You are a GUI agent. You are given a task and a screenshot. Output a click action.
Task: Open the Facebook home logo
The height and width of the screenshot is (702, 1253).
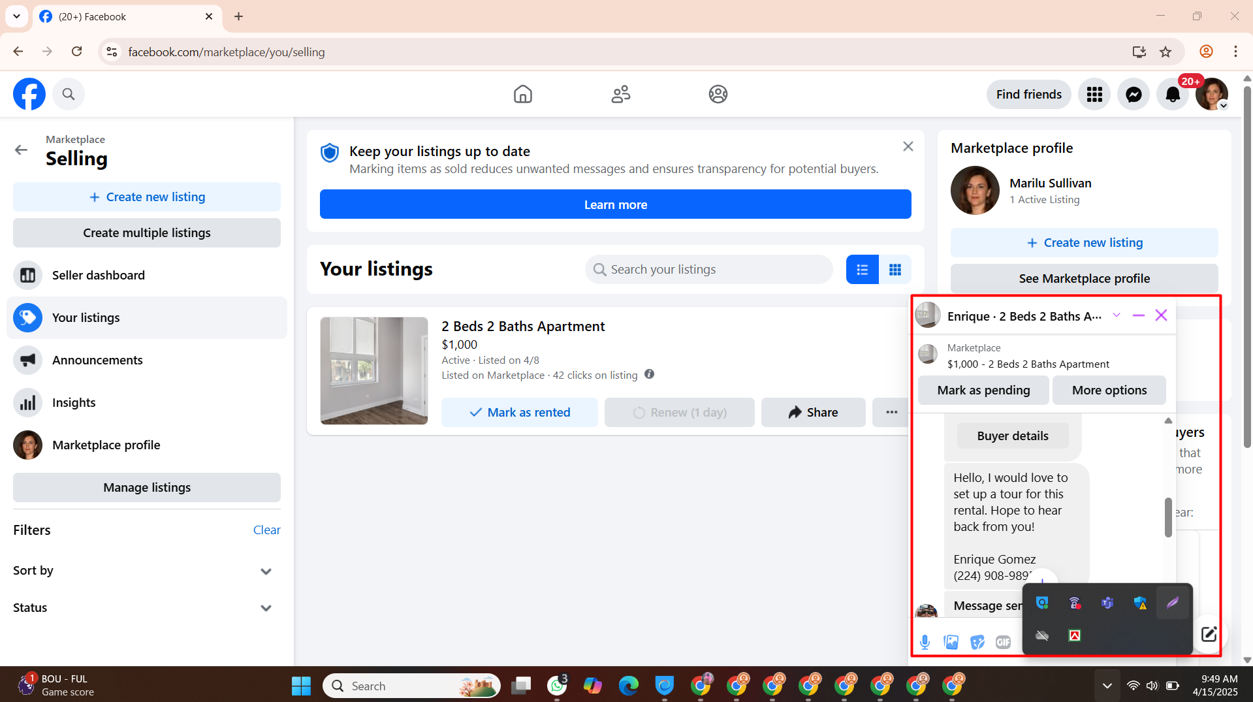[29, 94]
